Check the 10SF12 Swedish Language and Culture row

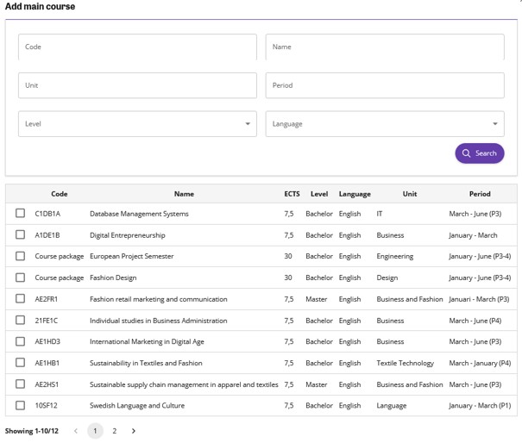[21, 405]
